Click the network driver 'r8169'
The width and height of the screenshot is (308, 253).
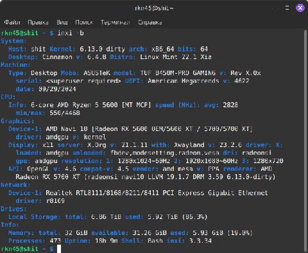tap(55, 201)
